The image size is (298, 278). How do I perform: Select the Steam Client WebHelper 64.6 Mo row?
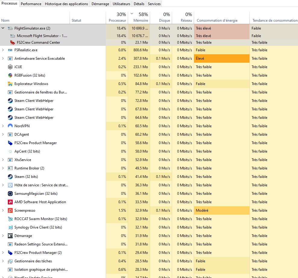(x=149, y=118)
